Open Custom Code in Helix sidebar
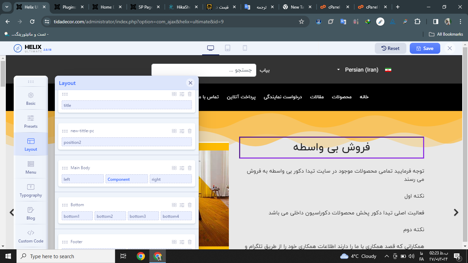This screenshot has height=263, width=468. [31, 236]
